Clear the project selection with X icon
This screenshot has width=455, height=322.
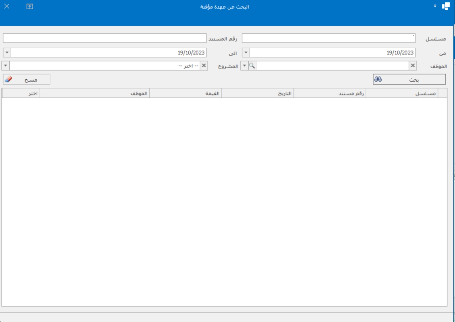point(204,66)
